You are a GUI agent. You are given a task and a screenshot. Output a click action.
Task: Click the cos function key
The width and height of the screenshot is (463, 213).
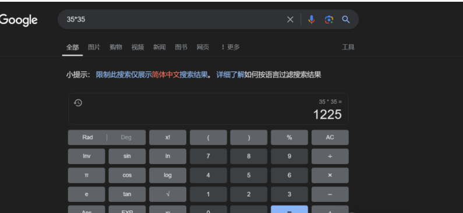(x=127, y=175)
